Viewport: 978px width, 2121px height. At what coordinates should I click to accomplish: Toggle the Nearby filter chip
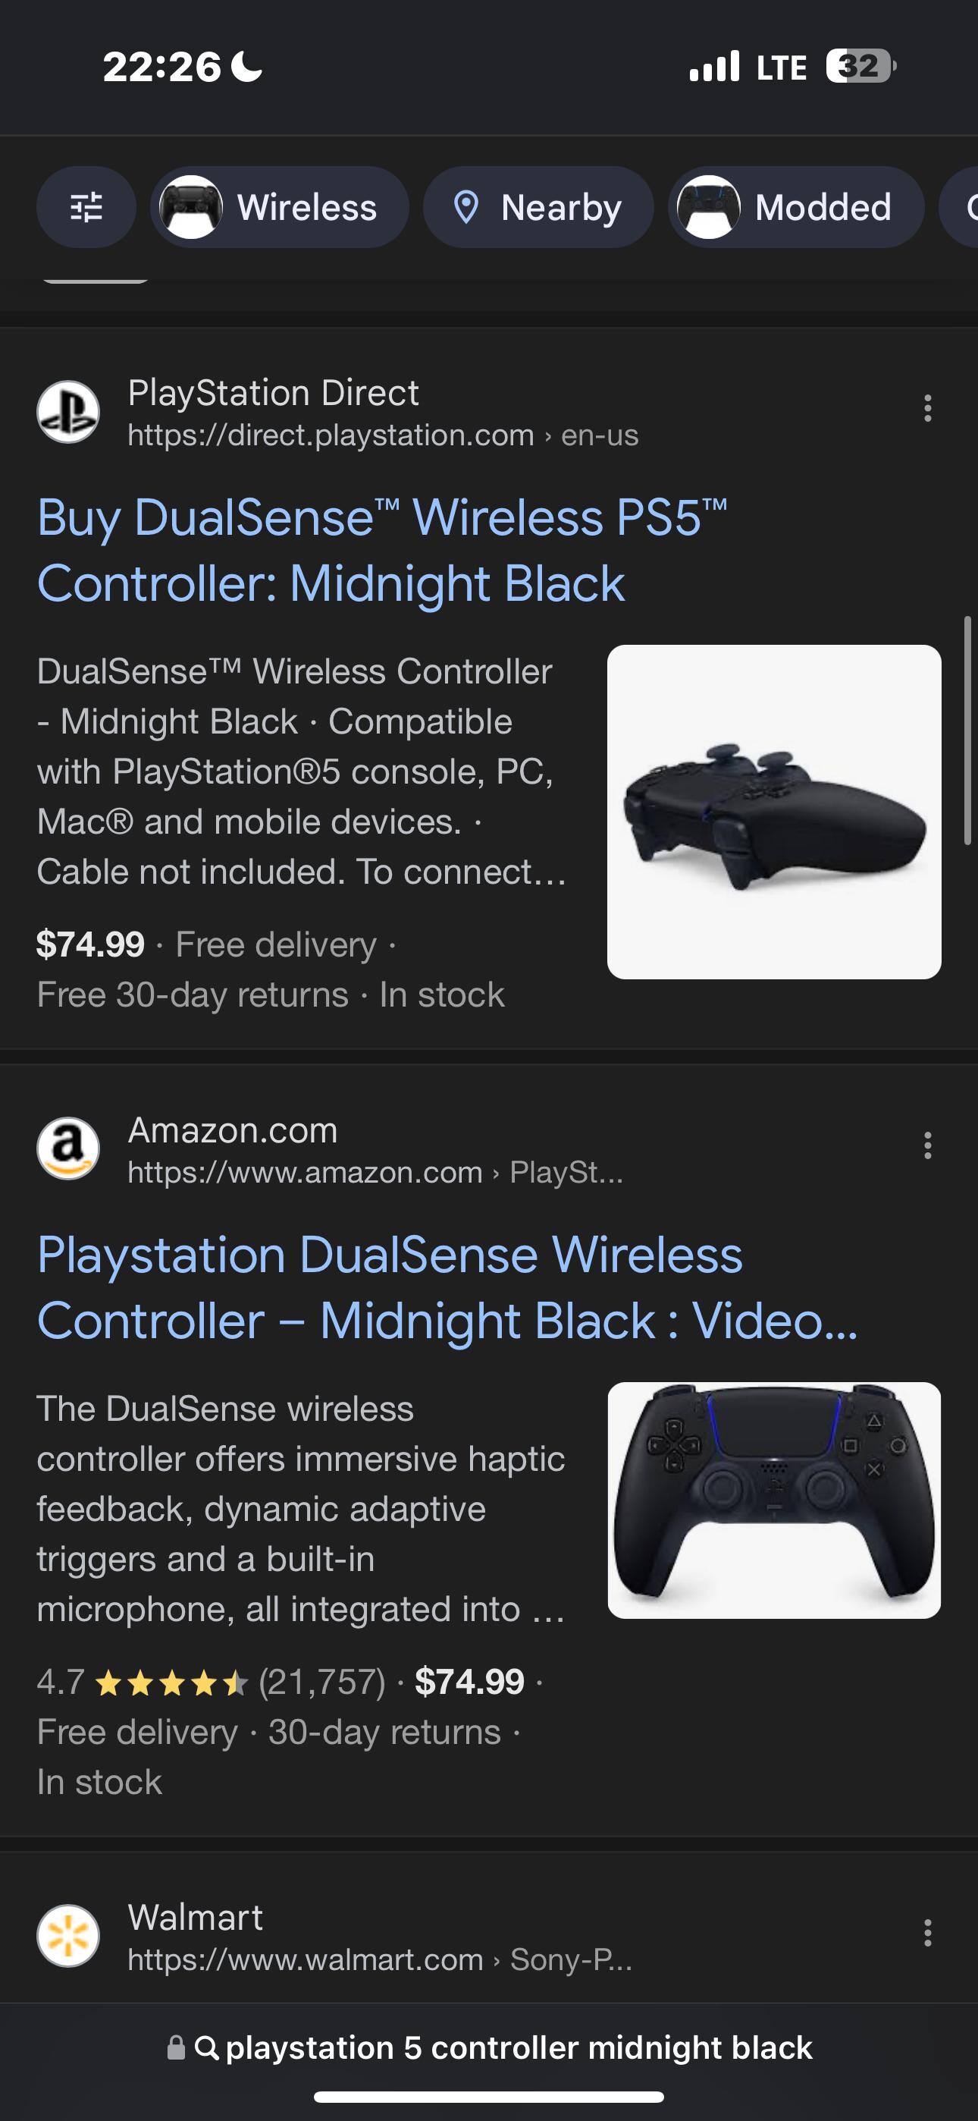pyautogui.click(x=538, y=208)
